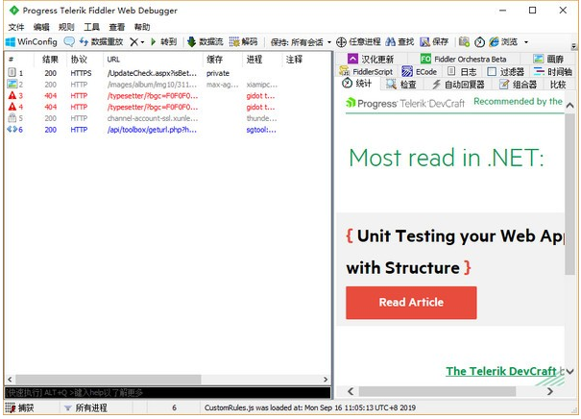
Task: Sort sessions by the 结果 column header
Action: point(50,60)
